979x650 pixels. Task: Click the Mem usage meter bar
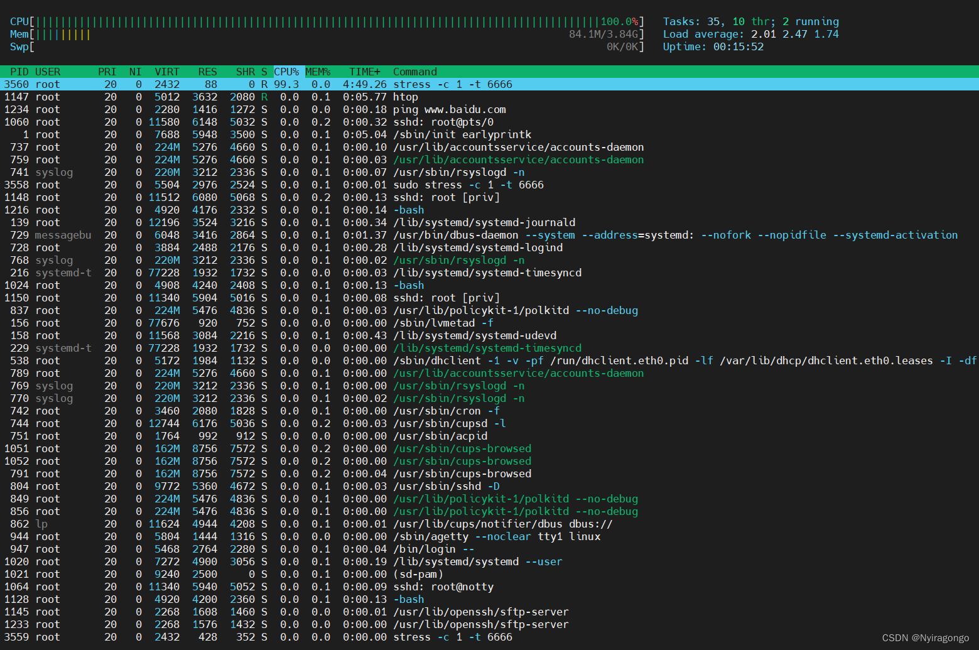[x=327, y=34]
